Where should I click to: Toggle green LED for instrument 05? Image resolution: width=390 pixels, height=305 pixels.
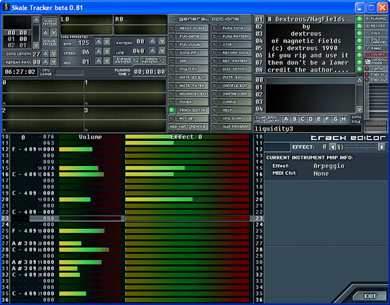pos(359,47)
